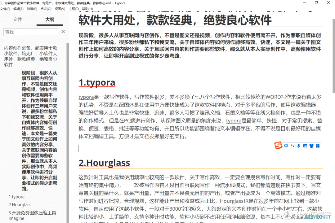The image size is (335, 223).
Task: Click the document title heading text
Action: [x=175, y=20]
